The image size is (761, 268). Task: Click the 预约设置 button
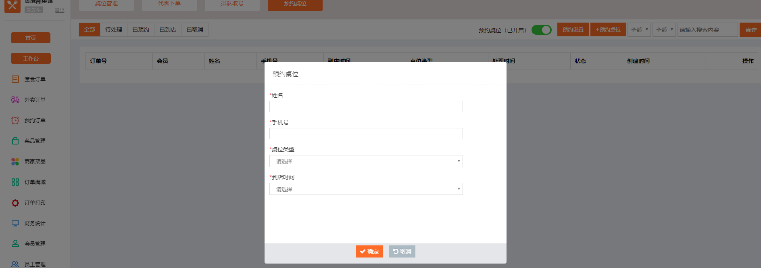tap(573, 29)
